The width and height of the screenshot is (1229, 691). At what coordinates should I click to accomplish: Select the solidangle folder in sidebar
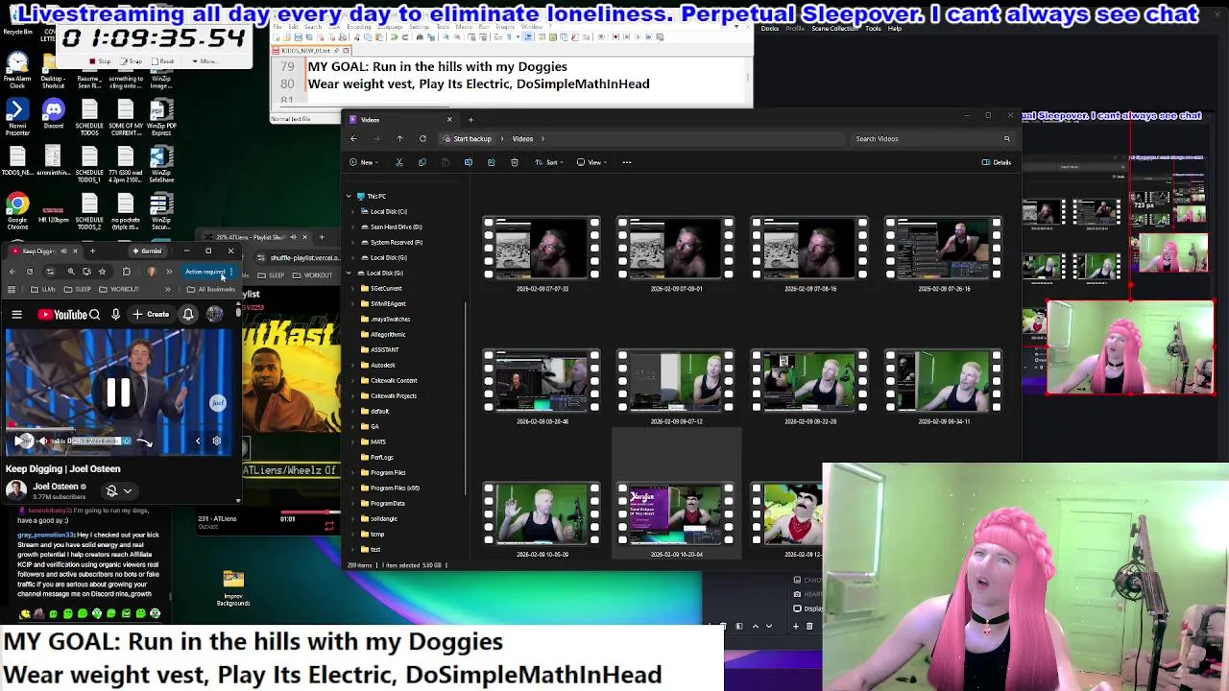pos(383,519)
